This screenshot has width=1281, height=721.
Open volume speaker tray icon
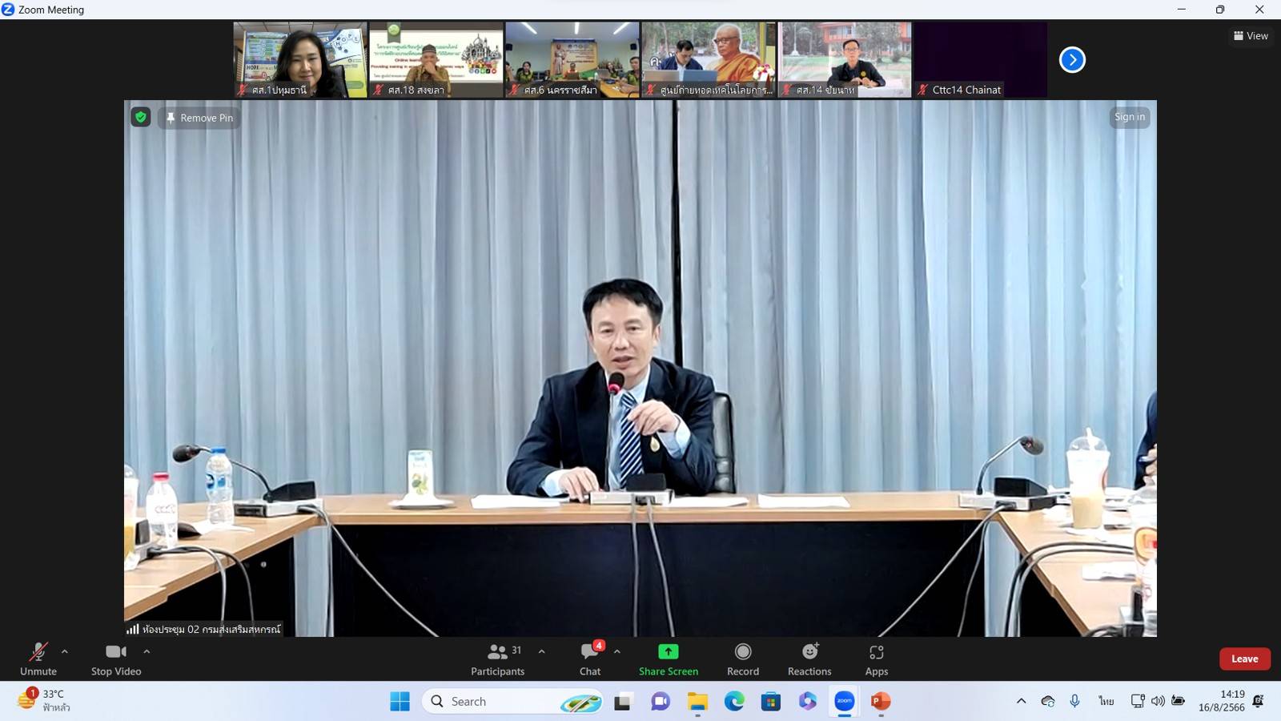click(1158, 701)
